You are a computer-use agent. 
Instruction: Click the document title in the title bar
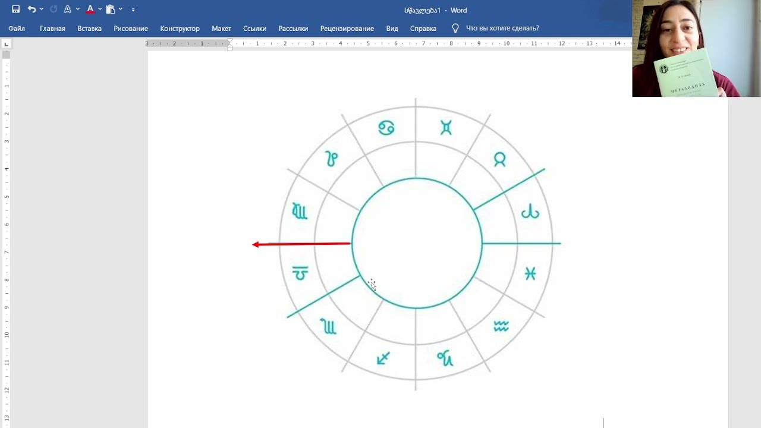pos(435,10)
